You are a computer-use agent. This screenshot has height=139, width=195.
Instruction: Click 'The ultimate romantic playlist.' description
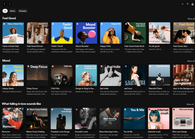click(x=59, y=136)
